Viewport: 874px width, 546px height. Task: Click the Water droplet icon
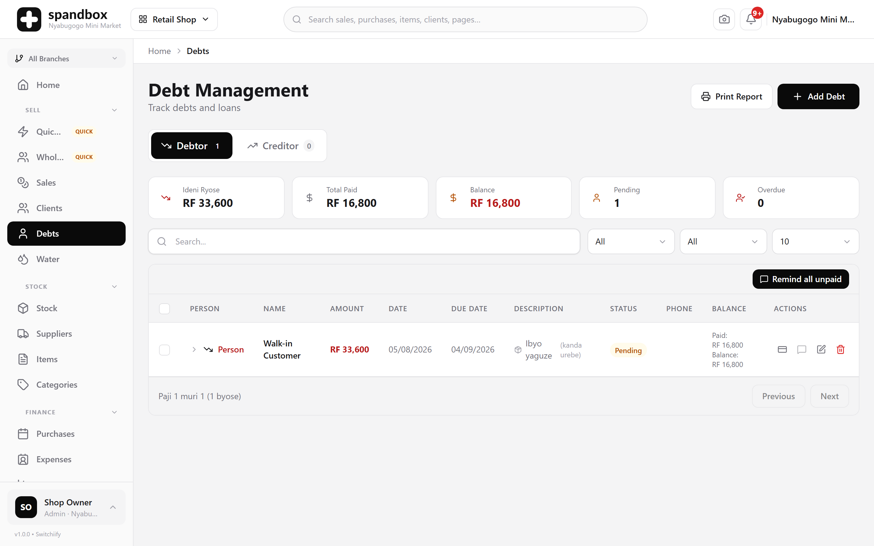[x=23, y=259]
